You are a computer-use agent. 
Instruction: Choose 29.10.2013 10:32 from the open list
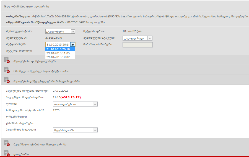click(60, 57)
